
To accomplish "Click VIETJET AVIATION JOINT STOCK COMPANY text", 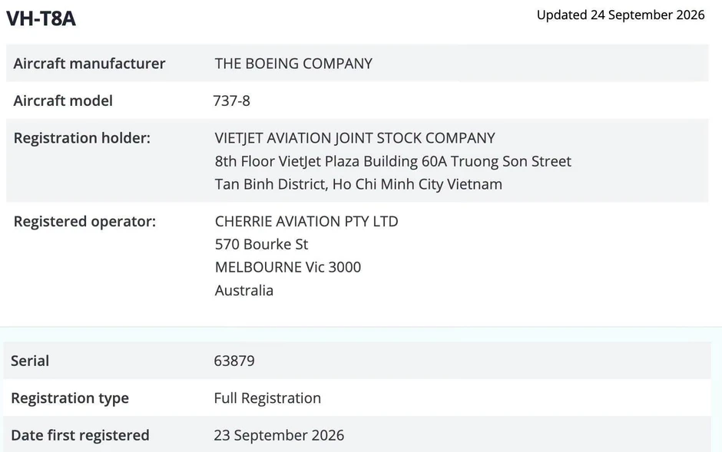I will point(355,138).
